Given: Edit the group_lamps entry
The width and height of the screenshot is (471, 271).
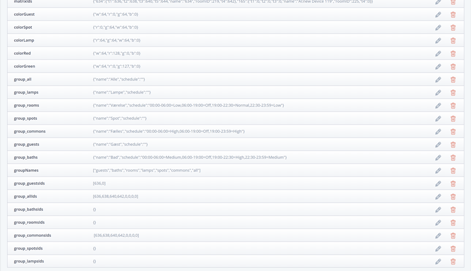Looking at the screenshot, I should pos(438,93).
